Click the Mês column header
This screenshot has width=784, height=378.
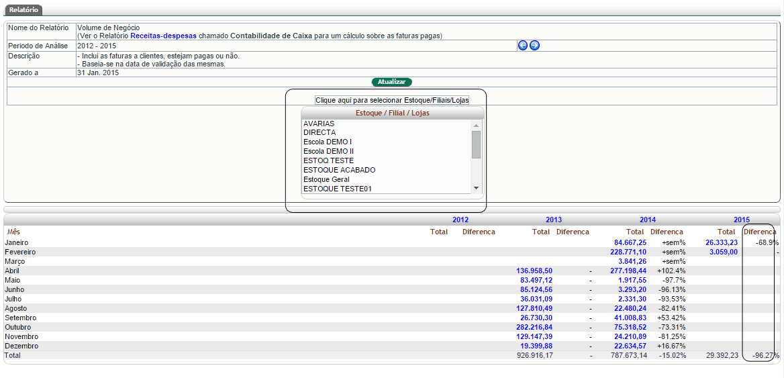pyautogui.click(x=13, y=232)
